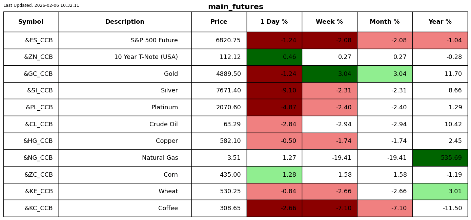Click the dark red Silver 1 Day cell
Screen dimensions: 471x220
(274, 90)
